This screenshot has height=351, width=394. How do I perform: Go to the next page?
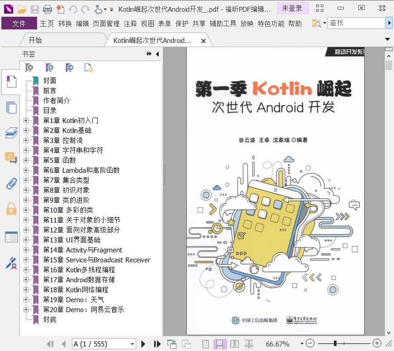(x=143, y=344)
